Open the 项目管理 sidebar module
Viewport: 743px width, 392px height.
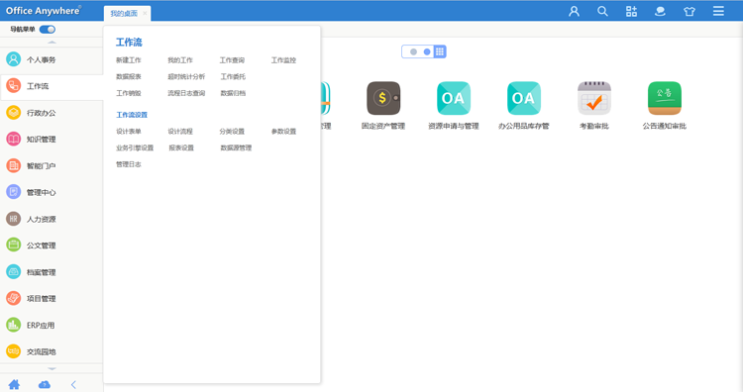52,298
